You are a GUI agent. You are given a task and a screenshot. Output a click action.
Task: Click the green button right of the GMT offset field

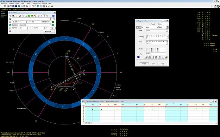coord(53,22)
